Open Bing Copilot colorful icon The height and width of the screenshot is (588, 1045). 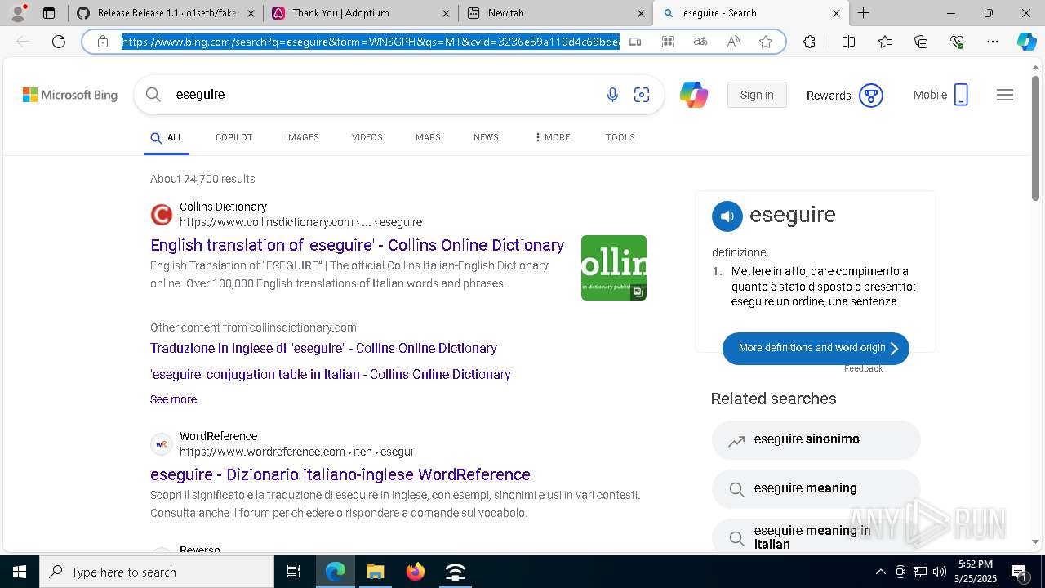(694, 95)
